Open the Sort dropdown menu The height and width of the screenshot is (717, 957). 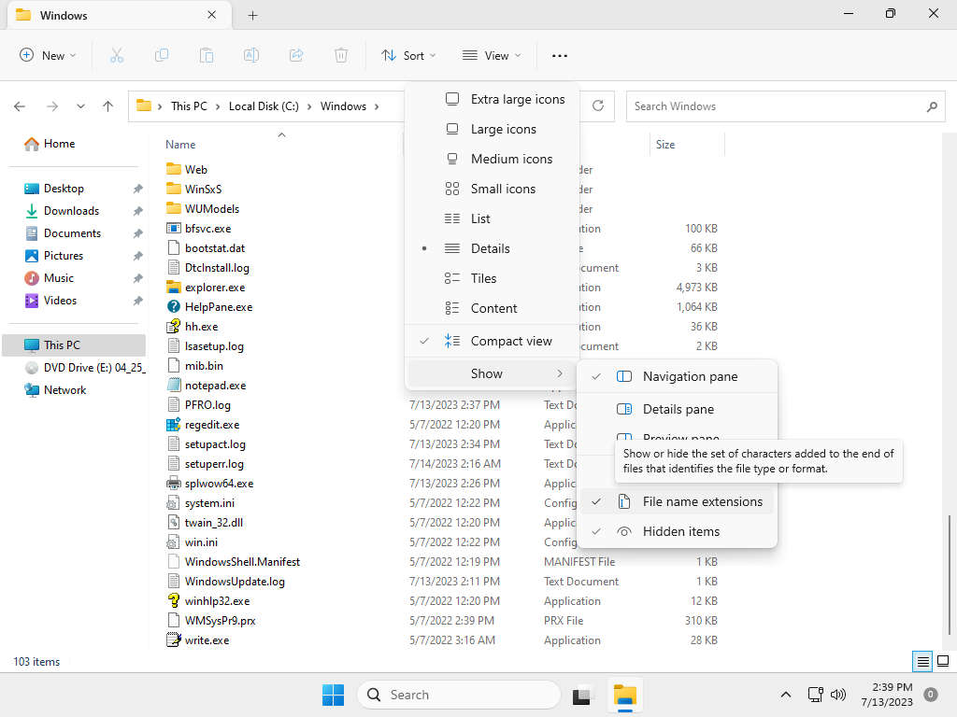408,55
